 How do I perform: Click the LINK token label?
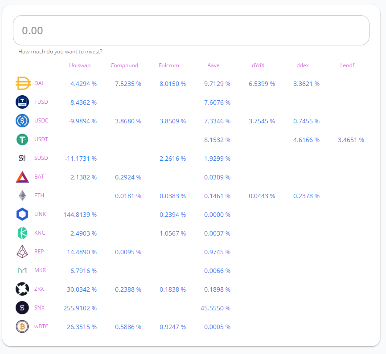[x=40, y=214]
